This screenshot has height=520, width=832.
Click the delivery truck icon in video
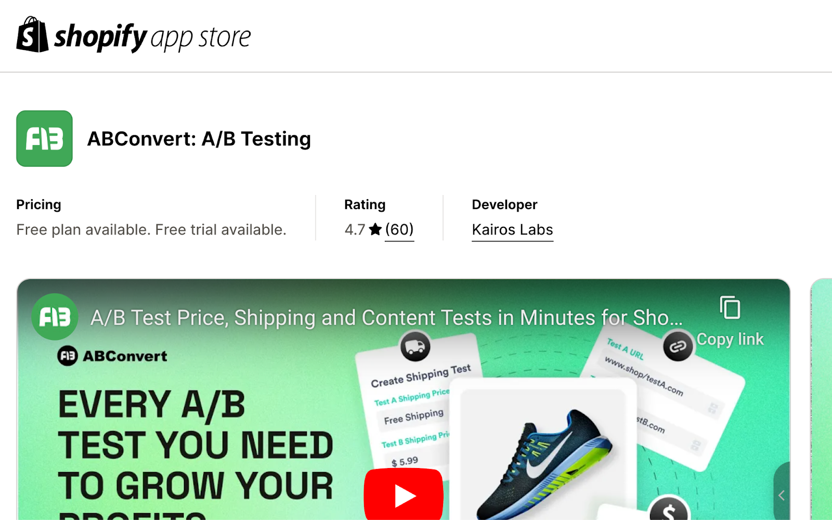[415, 346]
